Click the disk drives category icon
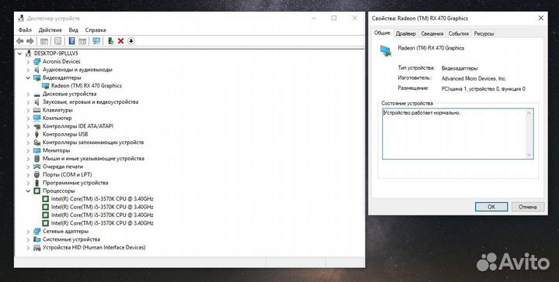559x282 pixels. pyautogui.click(x=36, y=95)
